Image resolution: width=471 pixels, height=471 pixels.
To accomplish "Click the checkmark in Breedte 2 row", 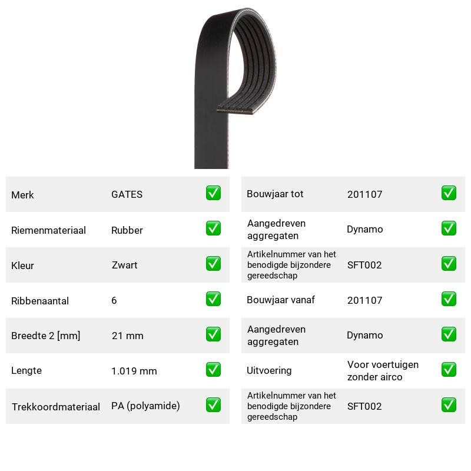I will click(x=213, y=334).
